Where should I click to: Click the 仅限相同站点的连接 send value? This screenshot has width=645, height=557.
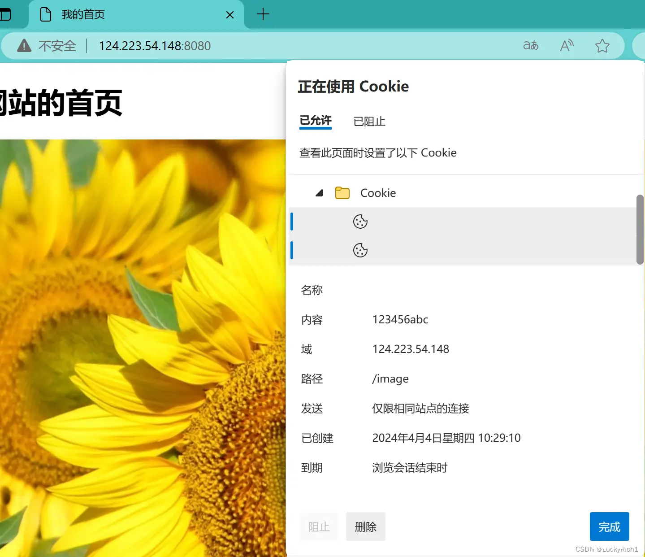point(420,409)
